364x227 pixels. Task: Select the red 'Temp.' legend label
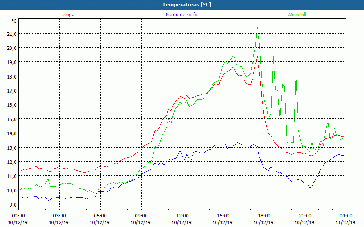pyautogui.click(x=66, y=15)
